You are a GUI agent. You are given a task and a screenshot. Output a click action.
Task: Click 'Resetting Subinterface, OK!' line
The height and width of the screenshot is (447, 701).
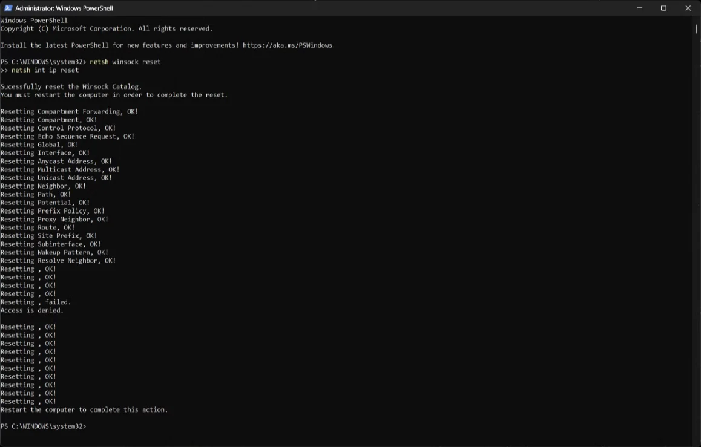(x=50, y=244)
